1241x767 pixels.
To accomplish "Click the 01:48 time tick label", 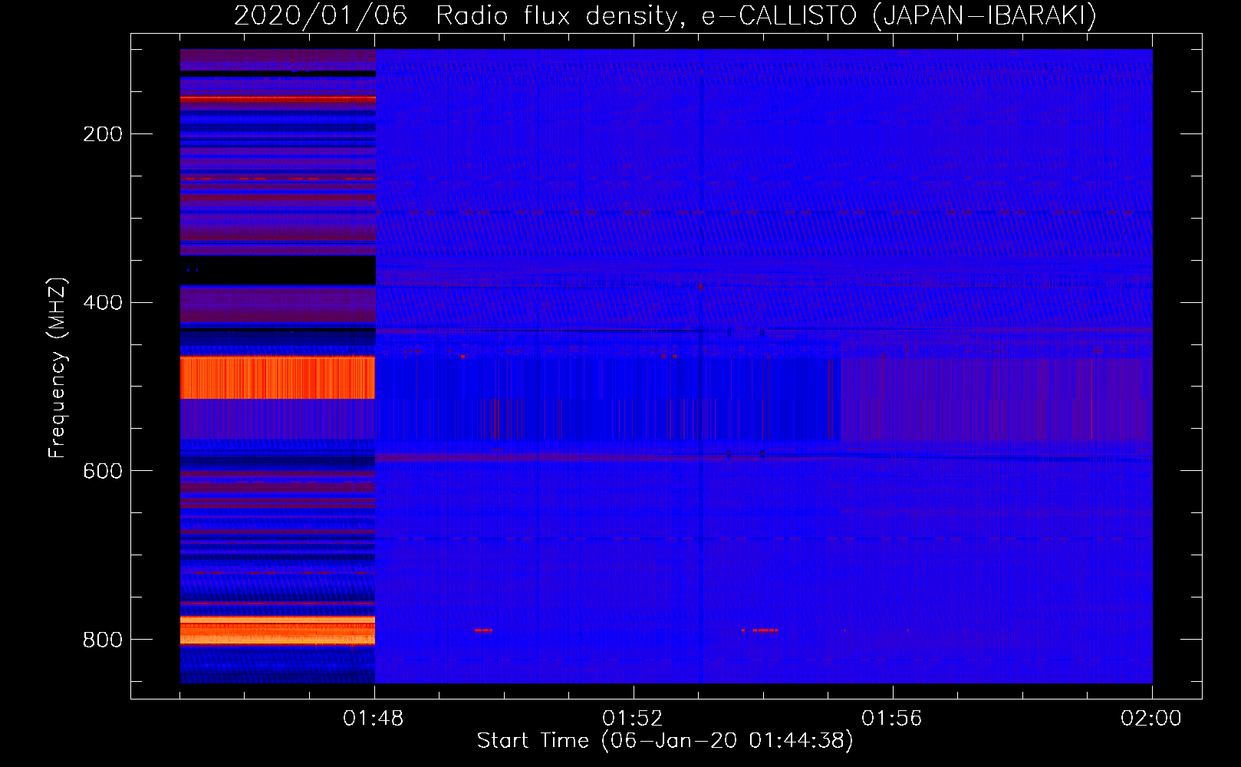I will [x=374, y=719].
